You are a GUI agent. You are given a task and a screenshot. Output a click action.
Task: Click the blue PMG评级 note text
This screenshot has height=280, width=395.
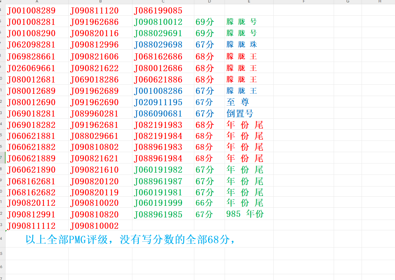coord(130,240)
